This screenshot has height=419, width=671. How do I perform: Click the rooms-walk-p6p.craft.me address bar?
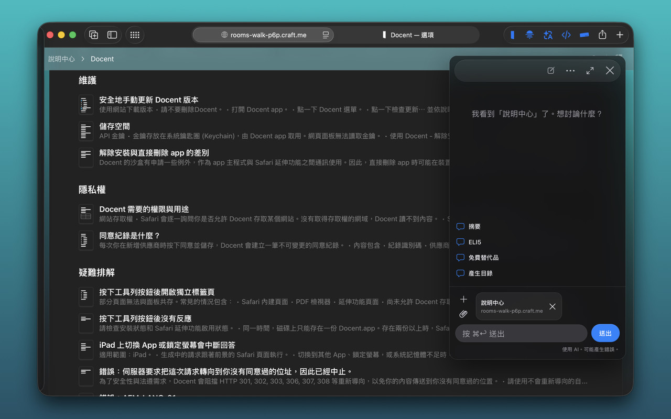pos(263,35)
